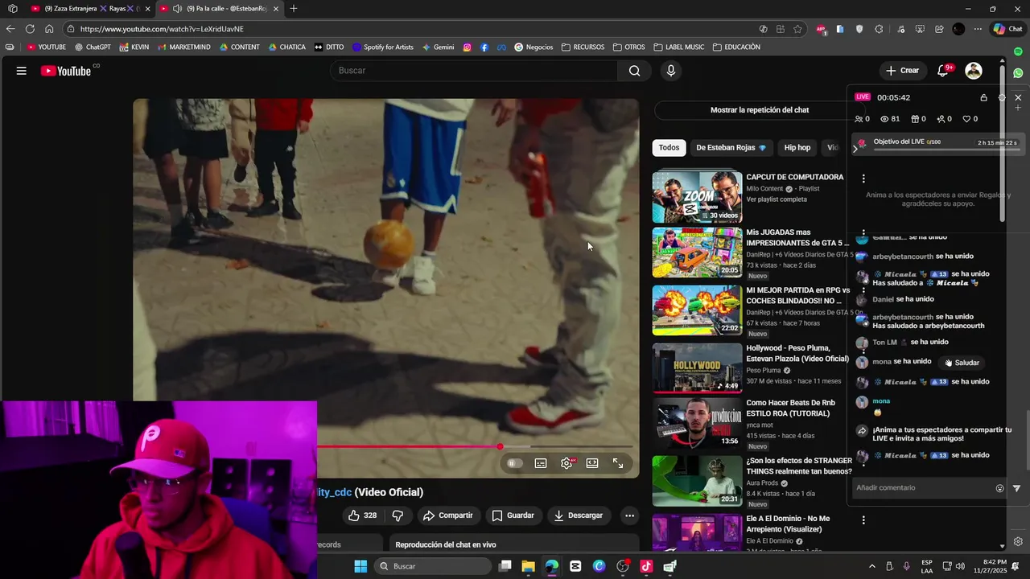Open the Edge extensions puzzle icon
This screenshot has width=1030, height=579.
(x=879, y=29)
